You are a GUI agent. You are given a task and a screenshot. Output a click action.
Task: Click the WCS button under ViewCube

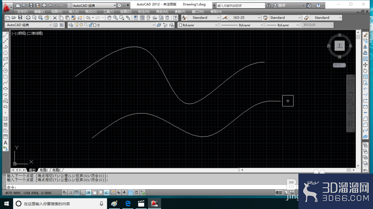click(x=339, y=65)
